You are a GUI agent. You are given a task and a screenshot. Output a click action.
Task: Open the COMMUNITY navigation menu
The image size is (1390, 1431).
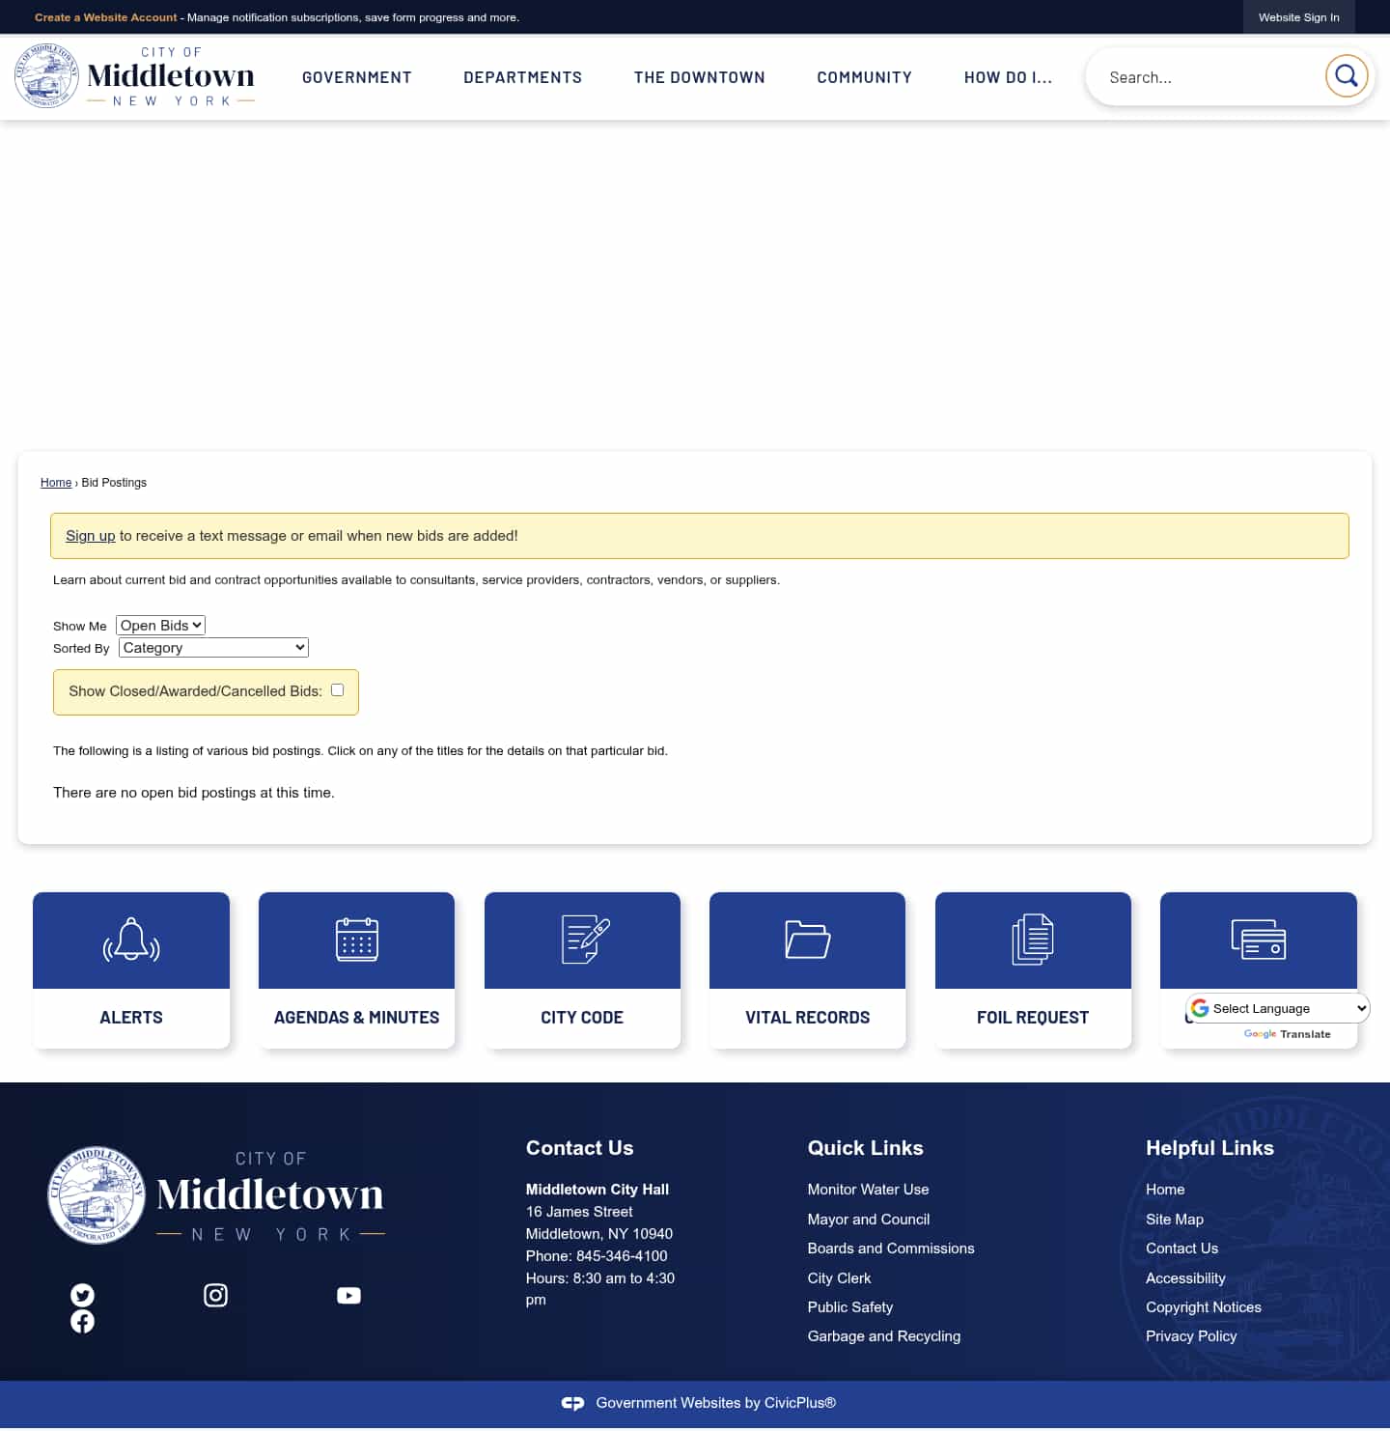[864, 76]
